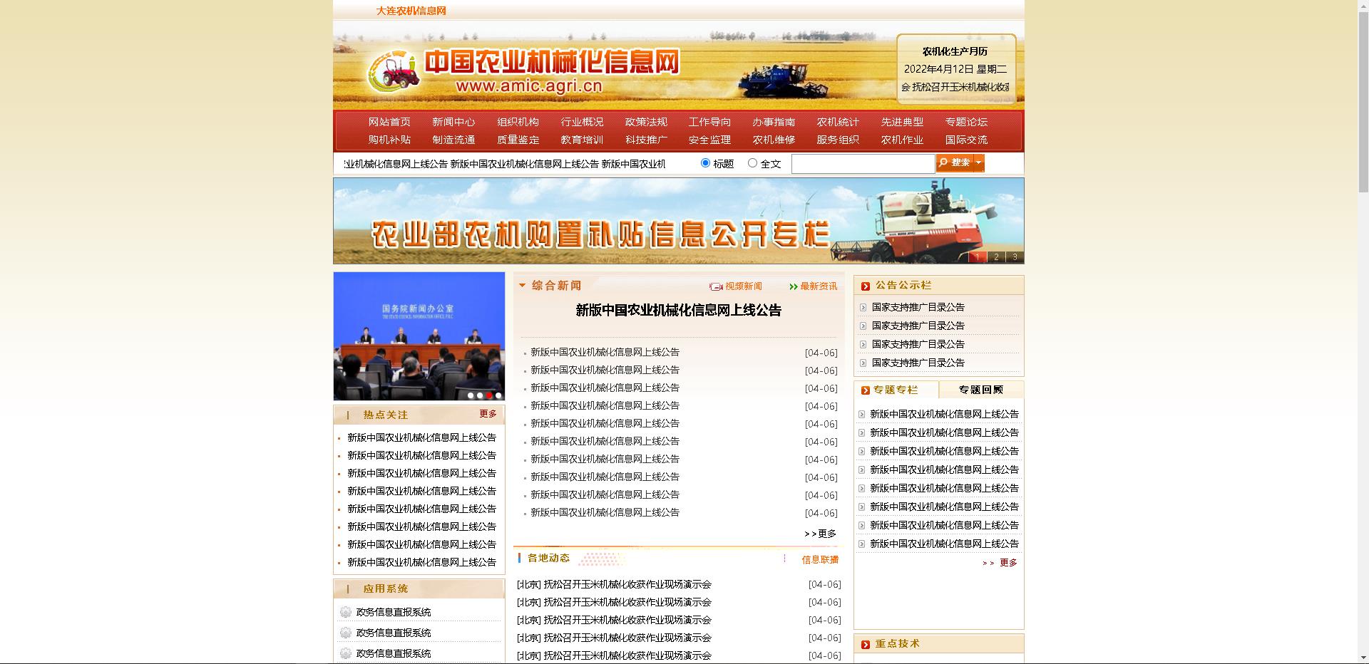Open the 视频新闻 link
This screenshot has height=664, width=1369.
[743, 286]
